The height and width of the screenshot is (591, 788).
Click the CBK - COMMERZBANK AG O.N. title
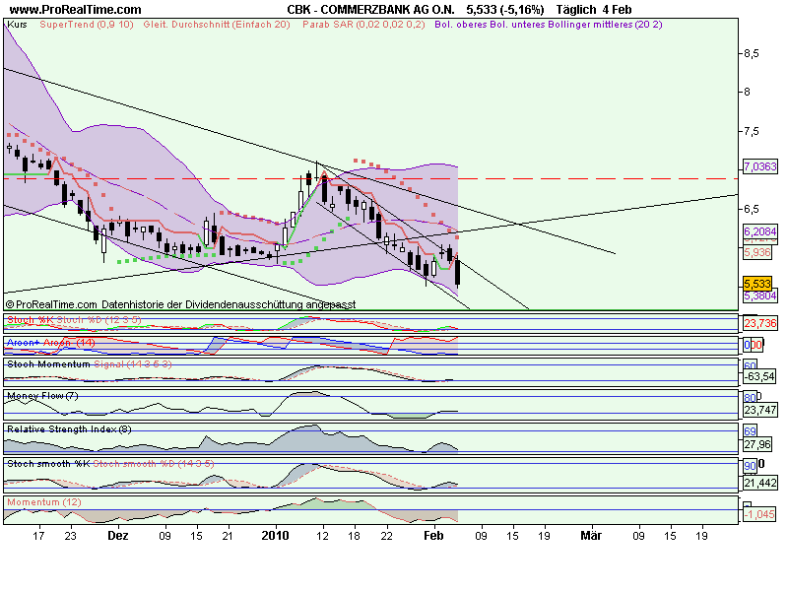[370, 10]
